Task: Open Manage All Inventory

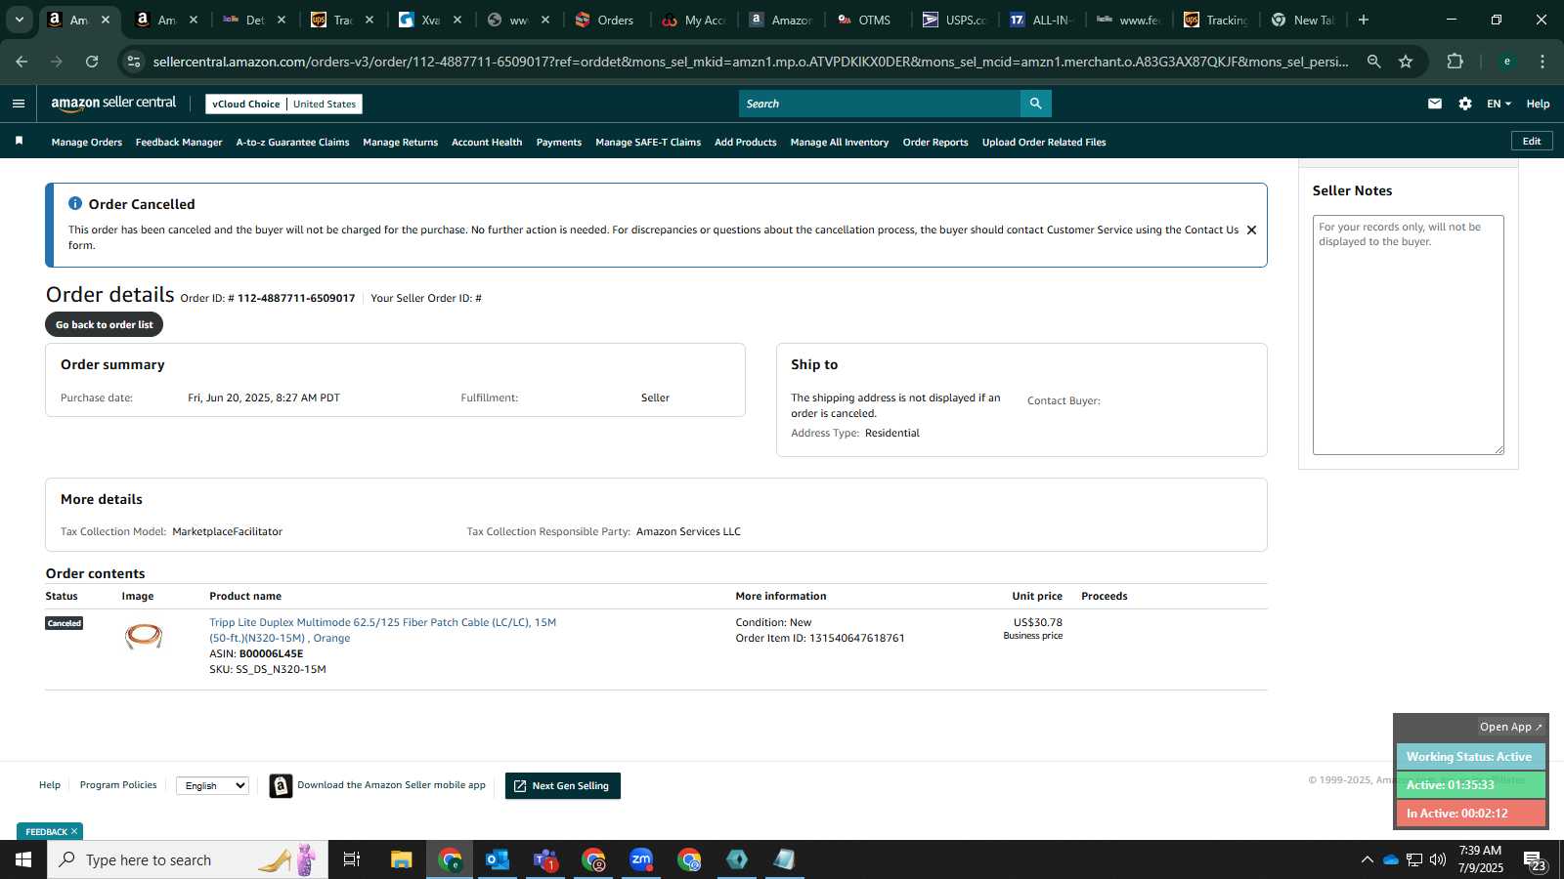Action: [839, 142]
